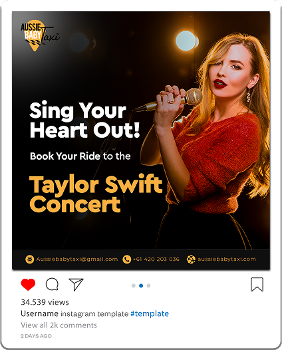The width and height of the screenshot is (282, 350).
Task: Open aussiebabytaxi.com website link
Action: 227,259
